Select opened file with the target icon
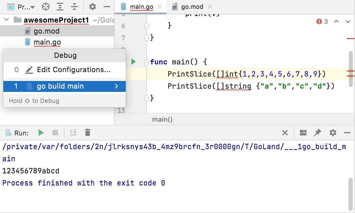 click(x=46, y=7)
